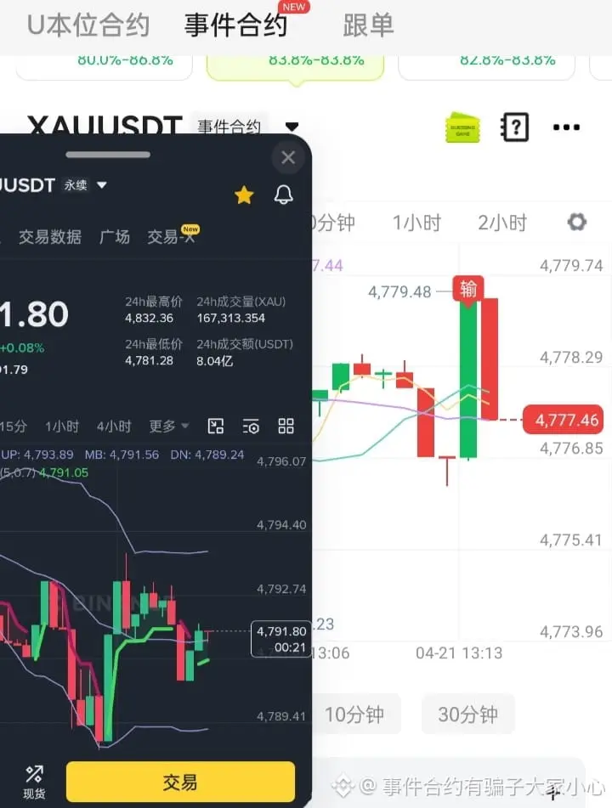Open chart settings gear icon
This screenshot has height=808, width=612.
tap(577, 222)
